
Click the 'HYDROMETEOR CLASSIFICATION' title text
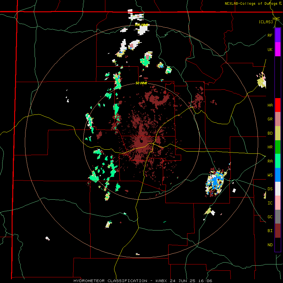tap(110, 281)
